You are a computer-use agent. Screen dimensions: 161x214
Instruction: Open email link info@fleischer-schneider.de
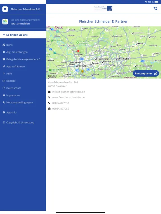pos(68,92)
